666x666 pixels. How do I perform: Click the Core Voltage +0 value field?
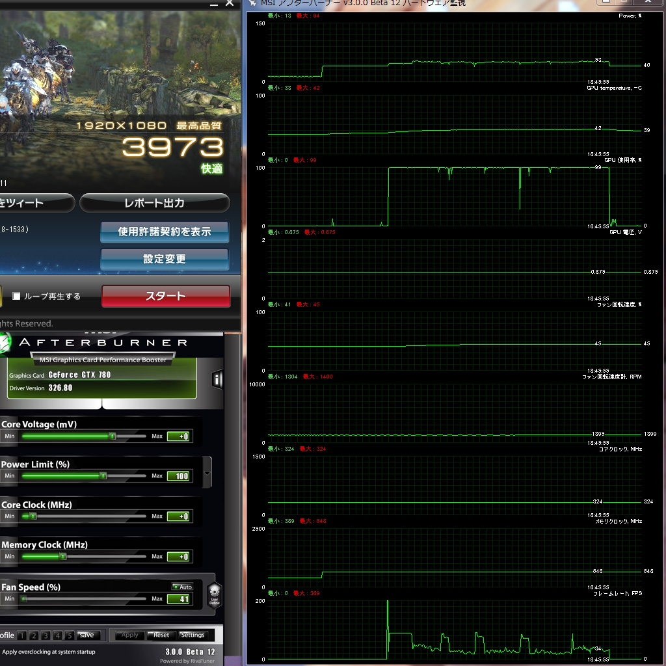tap(178, 436)
